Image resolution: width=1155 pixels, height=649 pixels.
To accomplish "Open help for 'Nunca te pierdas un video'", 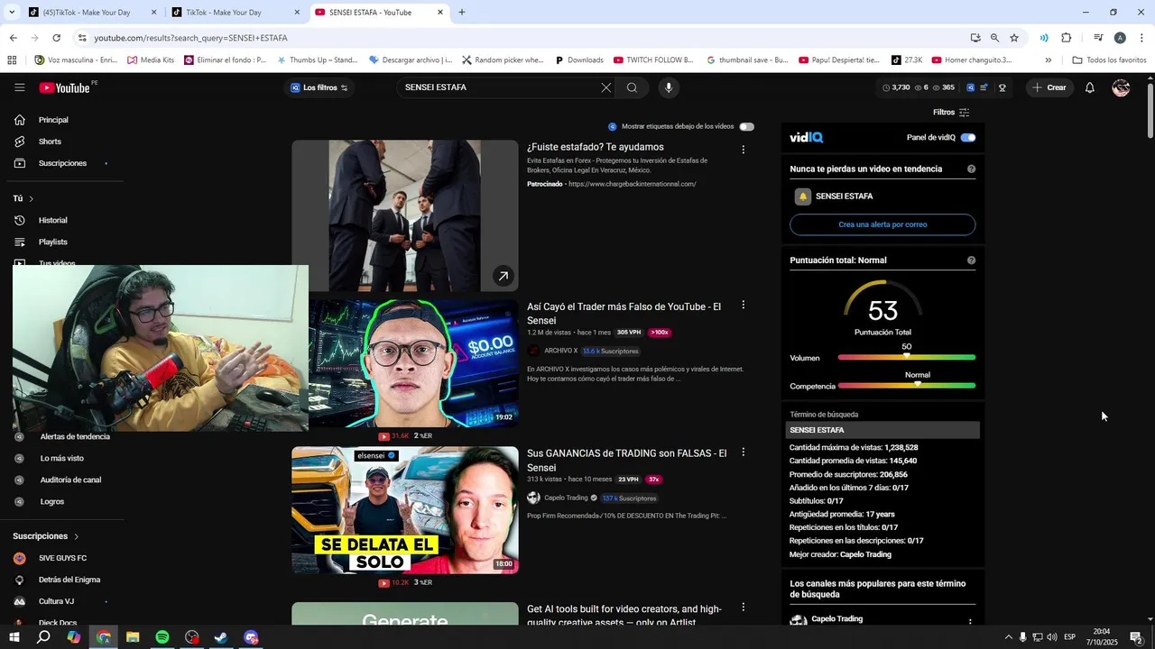I will click(x=971, y=169).
